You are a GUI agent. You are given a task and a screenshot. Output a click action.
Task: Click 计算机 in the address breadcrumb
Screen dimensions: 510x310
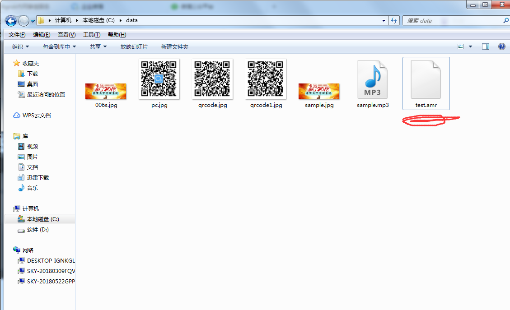click(63, 20)
